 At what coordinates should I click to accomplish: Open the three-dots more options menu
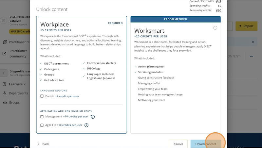[x=252, y=56]
